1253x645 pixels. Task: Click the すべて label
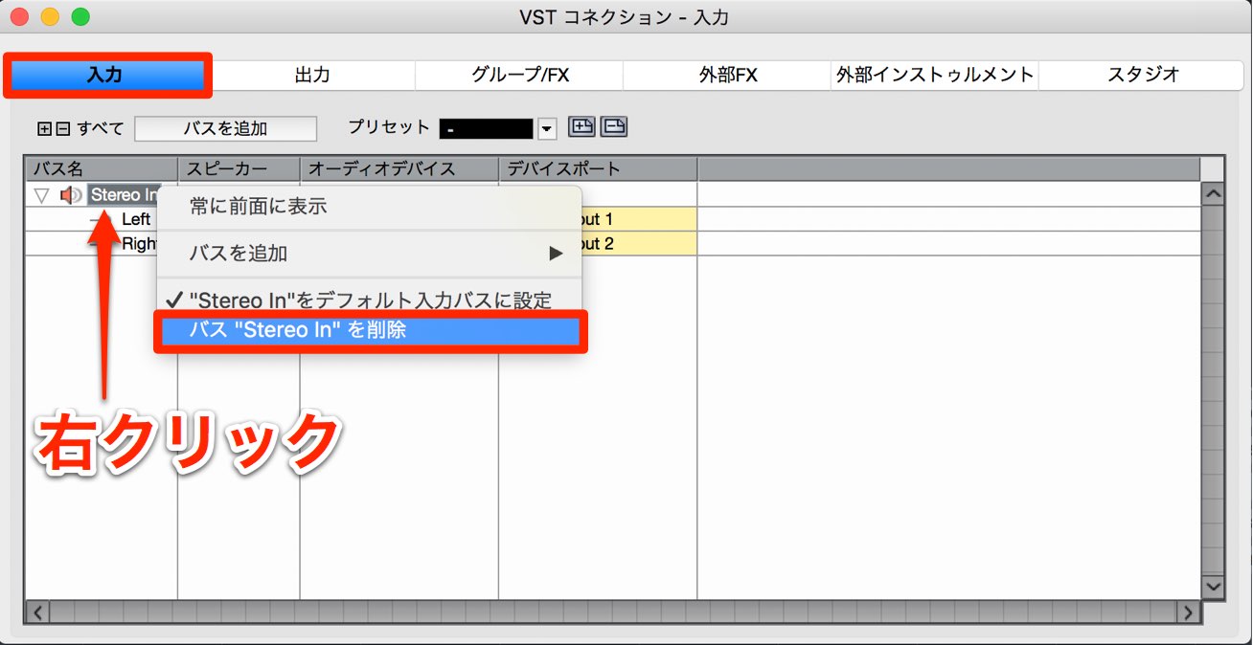101,129
